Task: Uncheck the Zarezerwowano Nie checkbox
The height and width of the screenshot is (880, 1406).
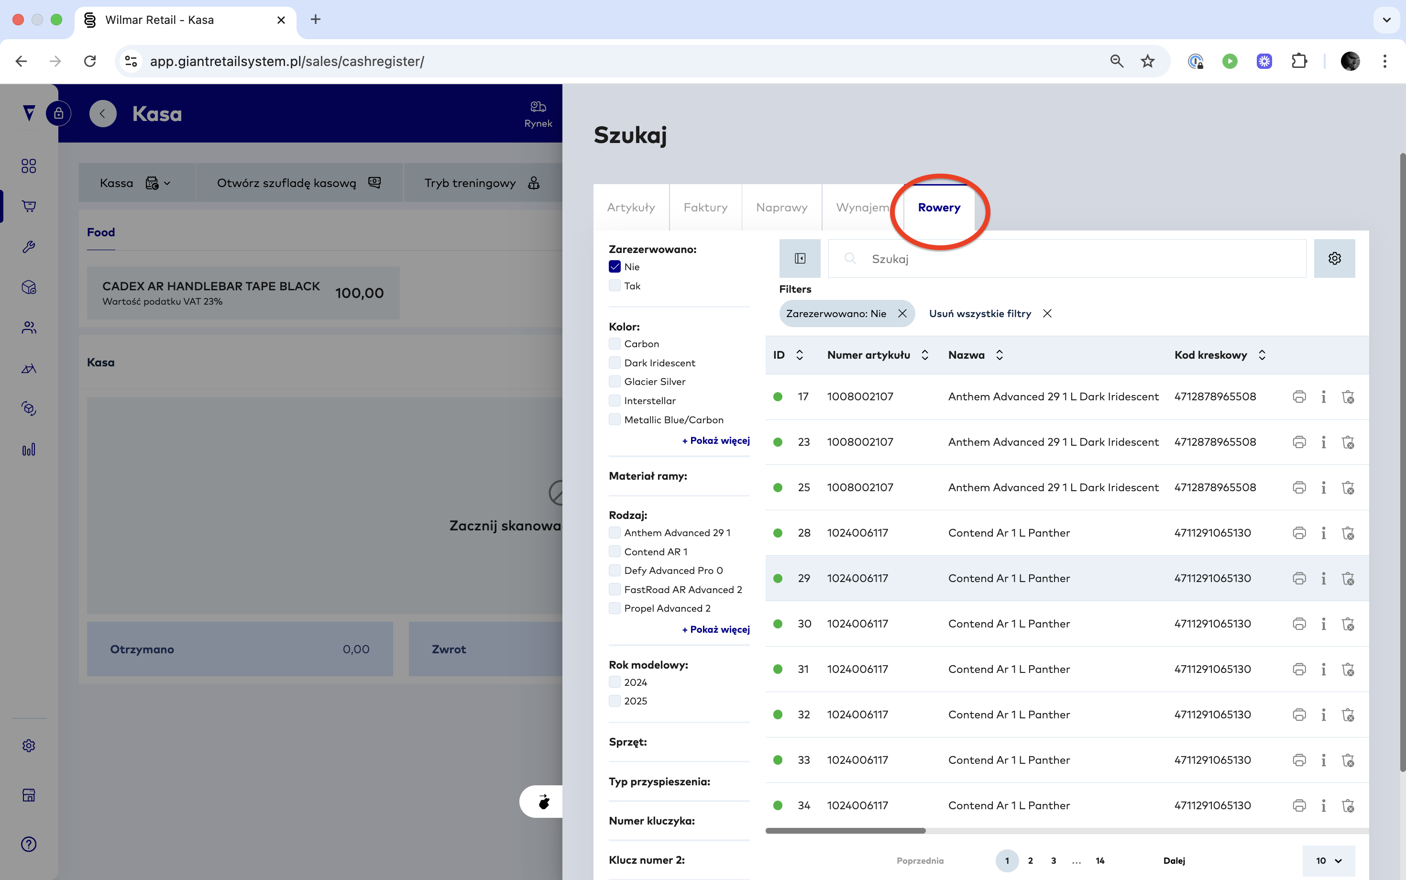Action: (x=615, y=266)
